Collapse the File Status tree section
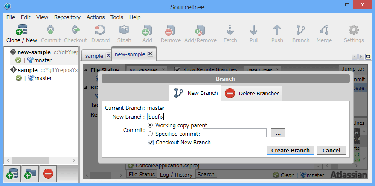 tap(86, 70)
